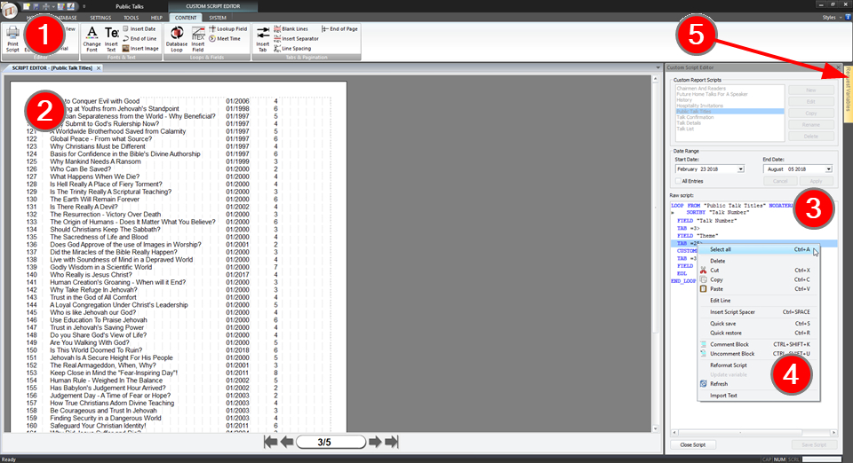The image size is (853, 463).
Task: Choose Insert Script Spacer
Action: point(758,312)
